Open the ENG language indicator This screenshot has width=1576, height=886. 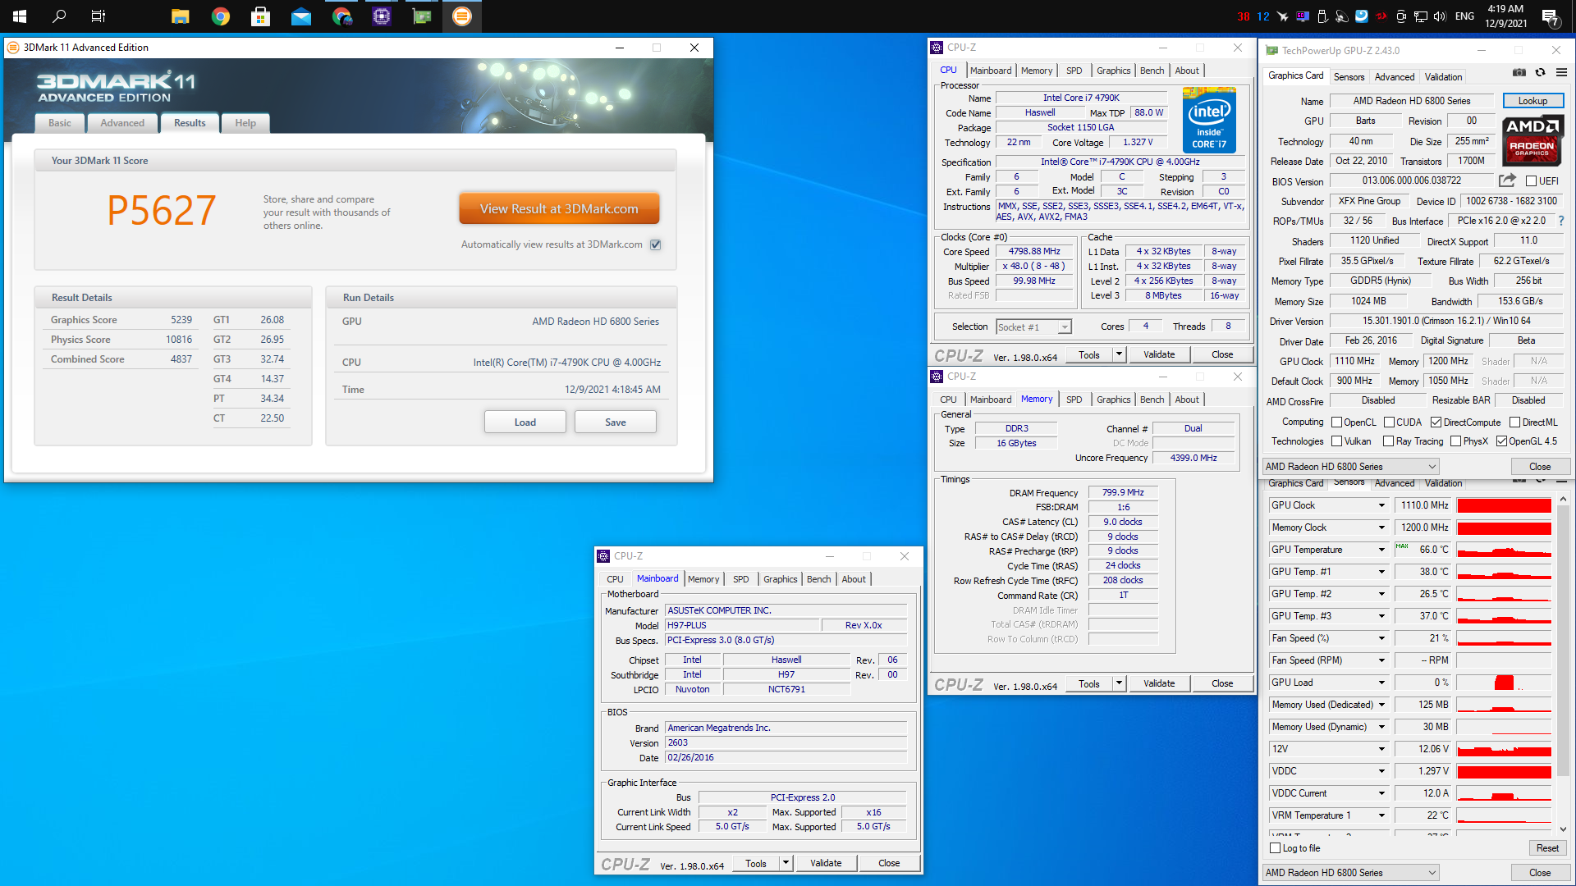(x=1464, y=16)
